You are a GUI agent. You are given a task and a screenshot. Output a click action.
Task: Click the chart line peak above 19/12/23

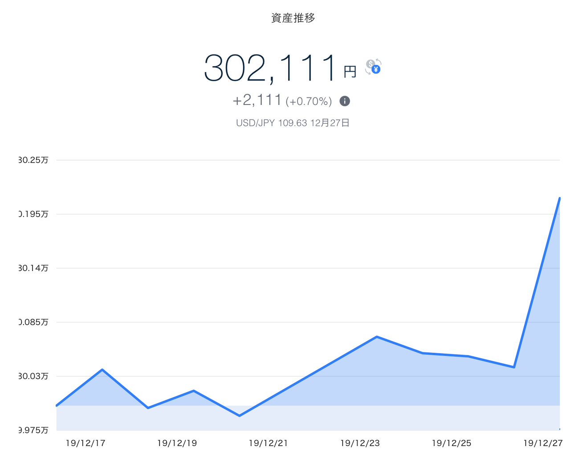click(x=377, y=337)
